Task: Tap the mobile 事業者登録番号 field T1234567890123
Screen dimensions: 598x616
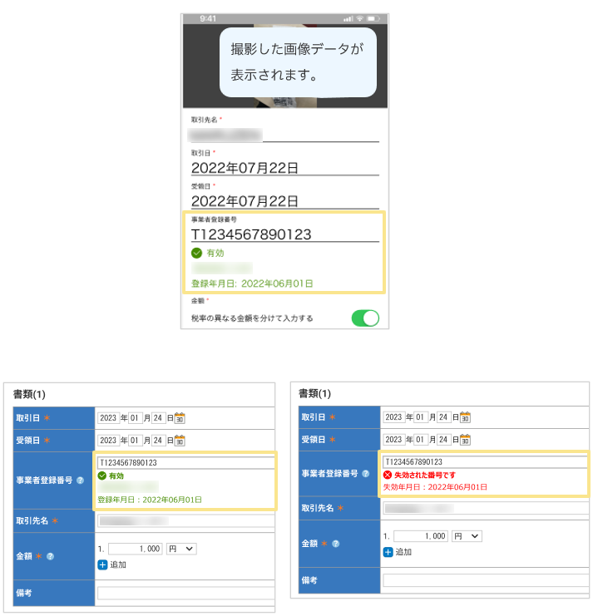Action: click(x=284, y=234)
